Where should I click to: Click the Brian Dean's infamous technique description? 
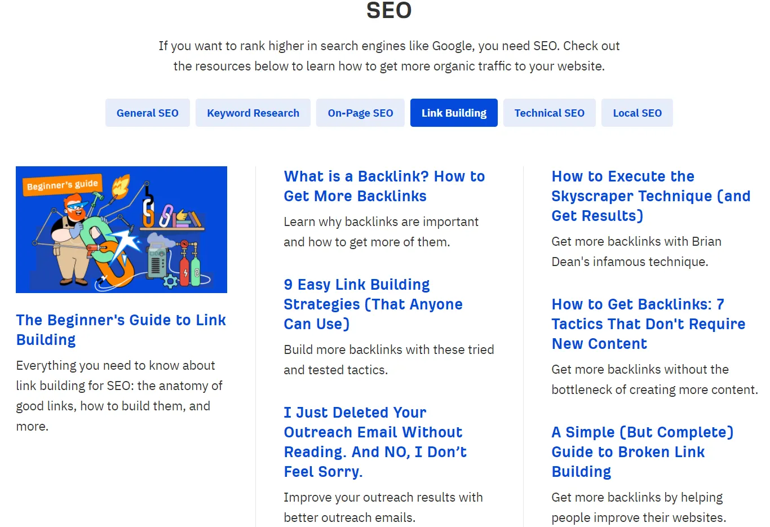[x=636, y=251]
